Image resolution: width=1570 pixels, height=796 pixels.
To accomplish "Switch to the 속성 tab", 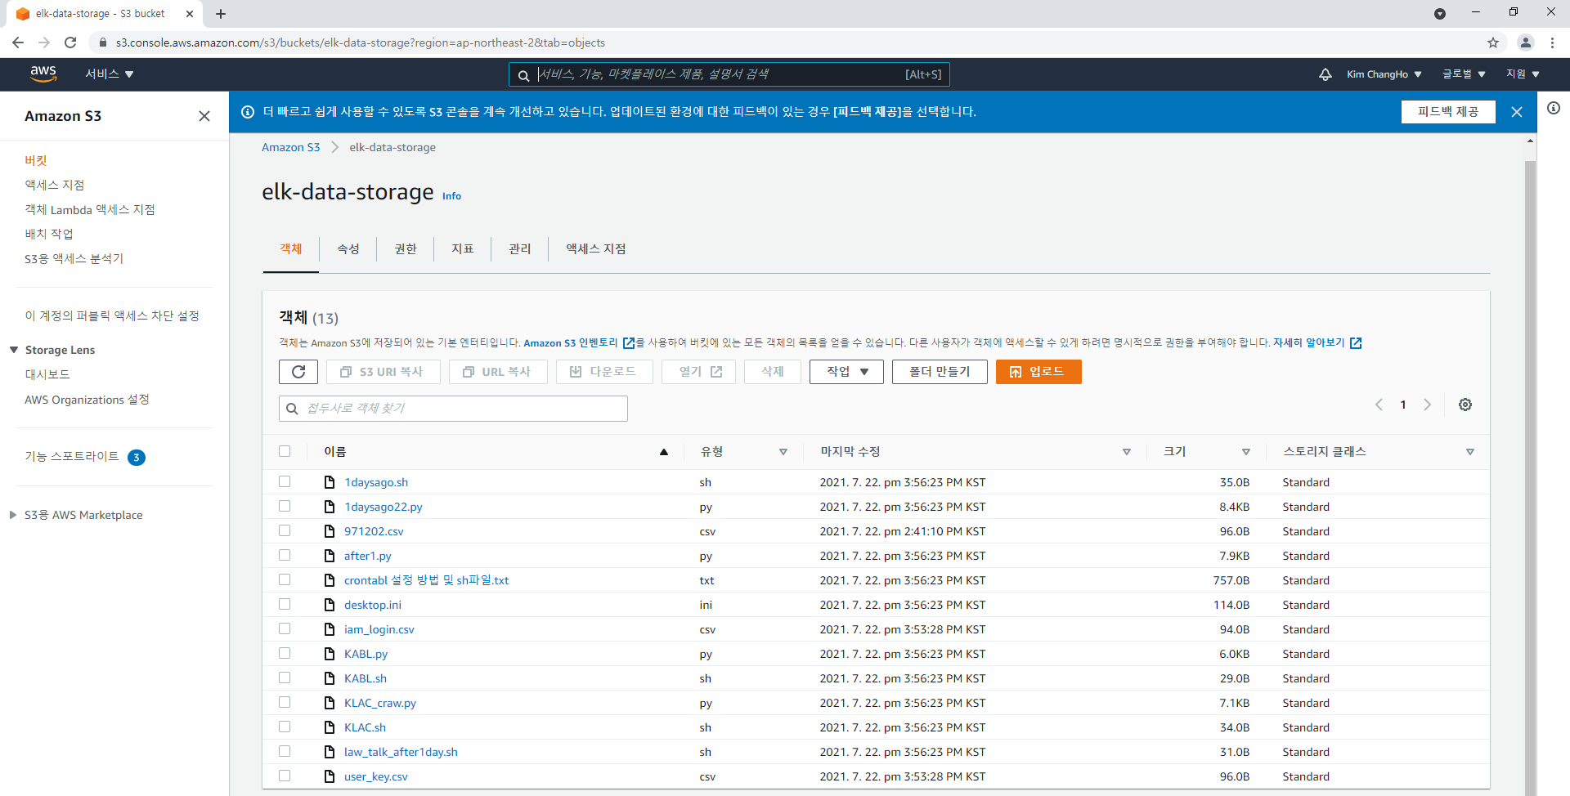I will click(348, 248).
